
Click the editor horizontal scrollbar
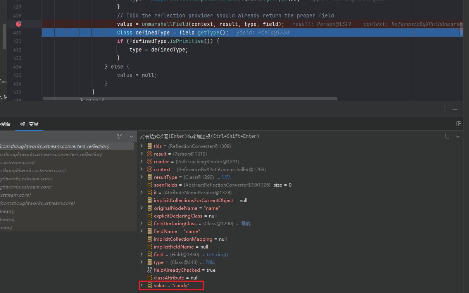190,99
